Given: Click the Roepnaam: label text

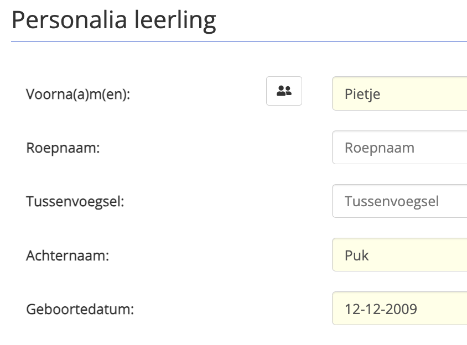Looking at the screenshot, I should (x=63, y=148).
